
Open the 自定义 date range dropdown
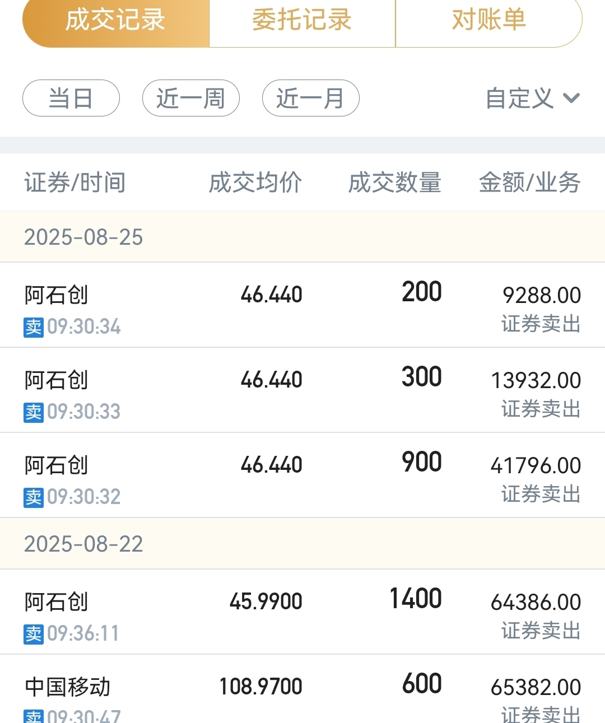click(532, 99)
